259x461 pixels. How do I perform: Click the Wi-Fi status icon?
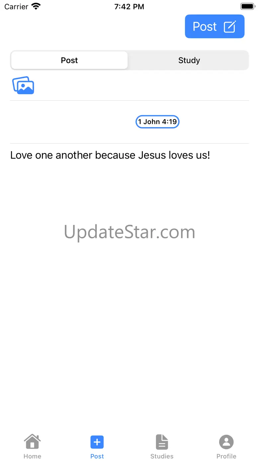[36, 6]
